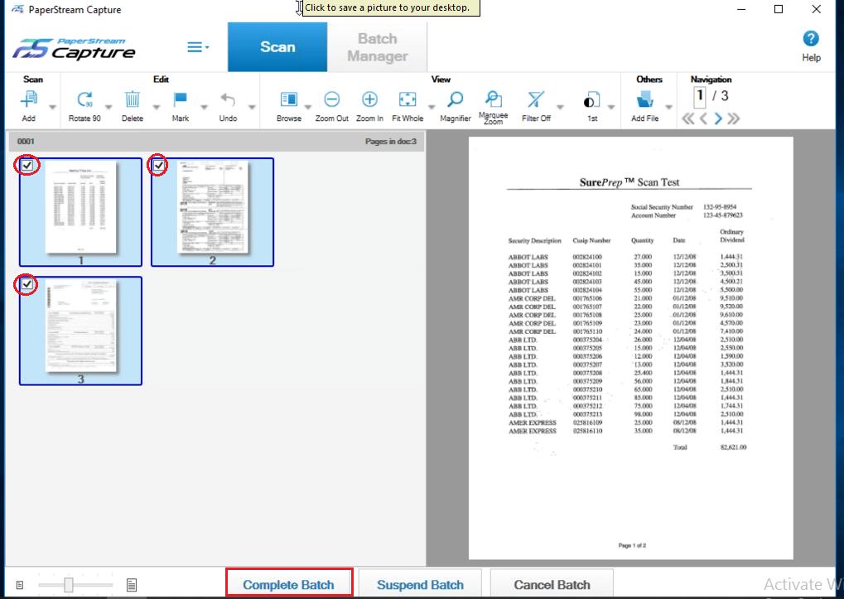Click the Complete Batch button
Viewport: 844px width, 599px height.
tap(289, 584)
